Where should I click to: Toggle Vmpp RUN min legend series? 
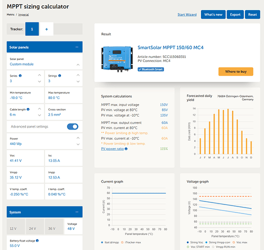223,247
